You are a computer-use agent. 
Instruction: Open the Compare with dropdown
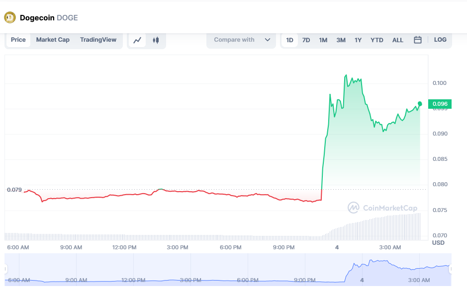coord(241,40)
